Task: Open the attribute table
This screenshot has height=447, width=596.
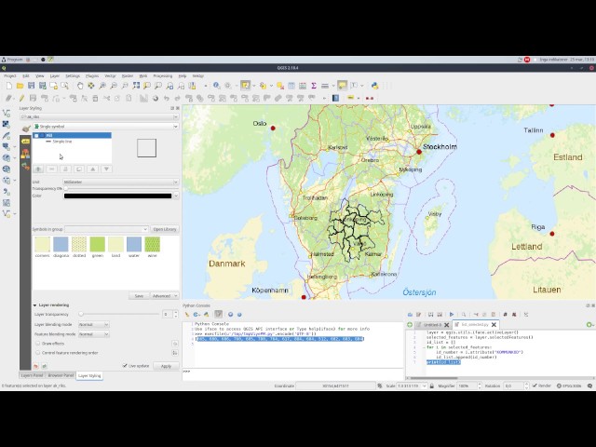Action: point(291,86)
